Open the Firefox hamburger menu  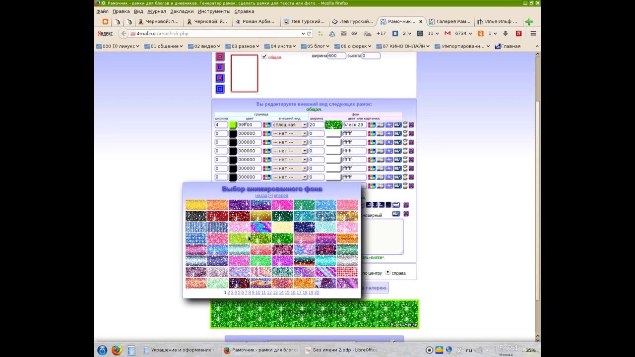533,34
